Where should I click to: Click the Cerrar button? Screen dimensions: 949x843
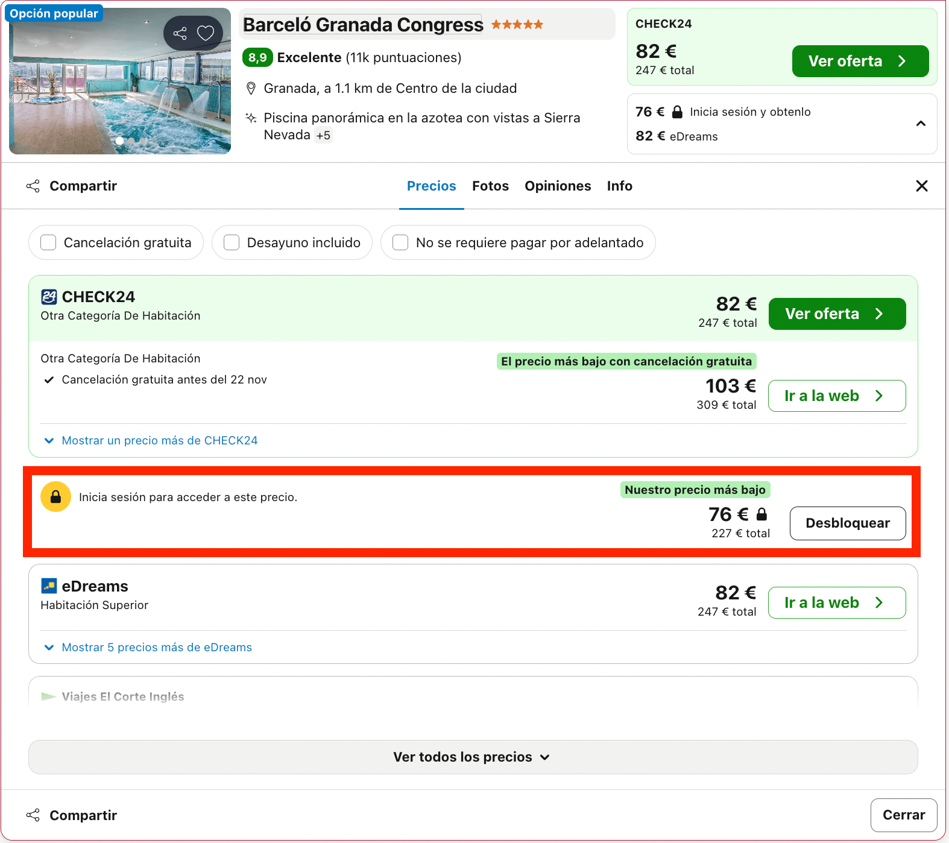(904, 815)
